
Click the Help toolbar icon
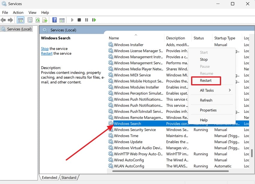click(x=55, y=20)
